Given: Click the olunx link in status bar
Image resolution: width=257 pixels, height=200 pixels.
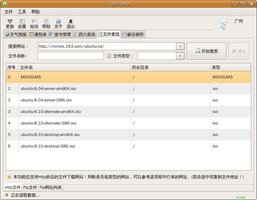Looking at the screenshot, I should click(241, 197).
